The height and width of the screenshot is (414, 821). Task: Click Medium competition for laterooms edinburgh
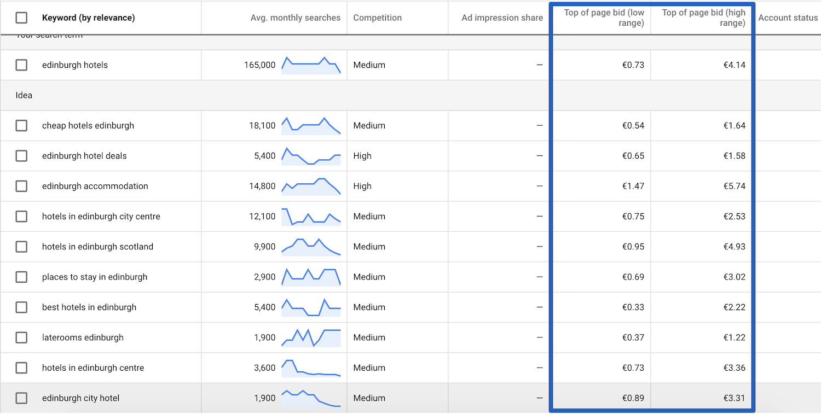click(x=369, y=337)
